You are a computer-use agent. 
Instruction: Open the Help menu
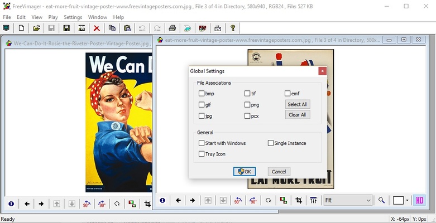coord(118,17)
